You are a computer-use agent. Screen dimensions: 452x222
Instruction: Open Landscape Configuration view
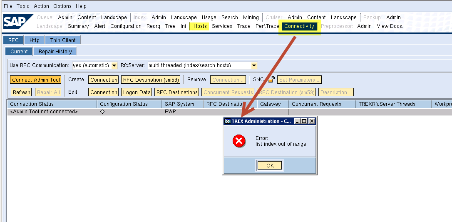[126, 26]
